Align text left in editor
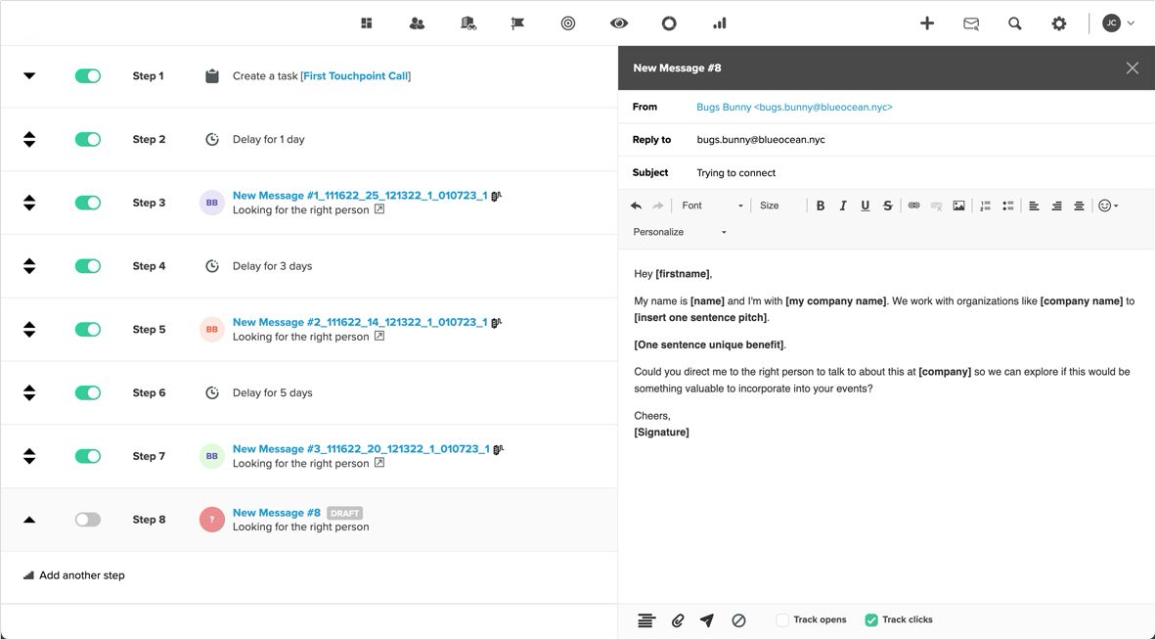 (1034, 206)
